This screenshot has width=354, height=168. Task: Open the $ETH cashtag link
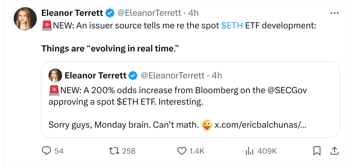click(232, 26)
